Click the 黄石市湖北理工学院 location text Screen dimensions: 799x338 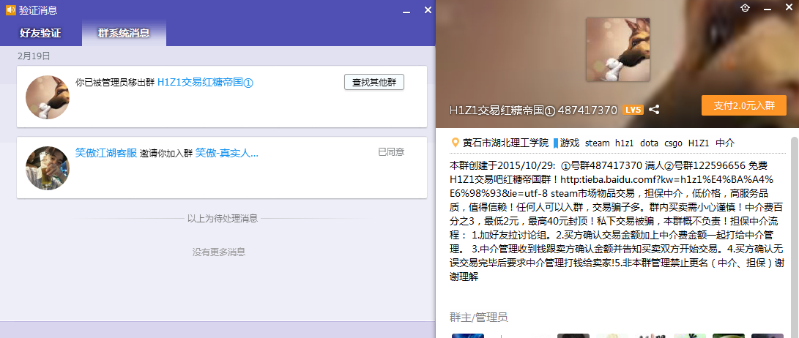coord(505,143)
